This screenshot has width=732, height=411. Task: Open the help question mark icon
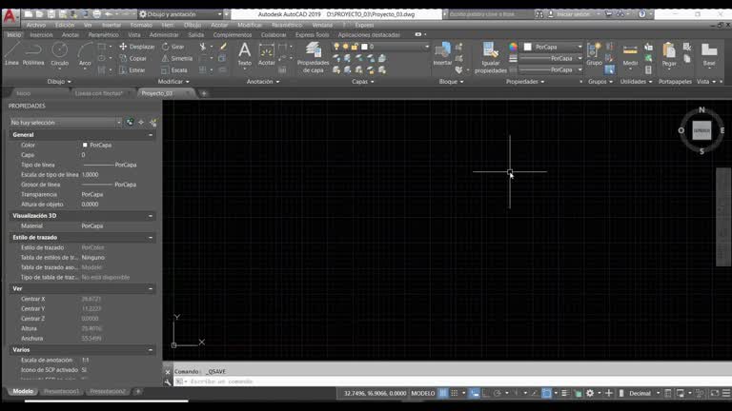point(642,14)
